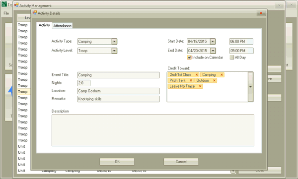Edit the Event Title field

coord(118,75)
